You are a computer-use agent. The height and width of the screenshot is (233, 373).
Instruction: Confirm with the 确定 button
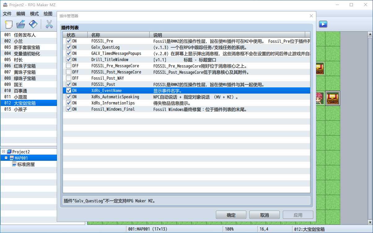231,215
